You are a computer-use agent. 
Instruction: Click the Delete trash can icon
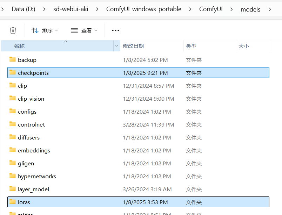pos(13,30)
